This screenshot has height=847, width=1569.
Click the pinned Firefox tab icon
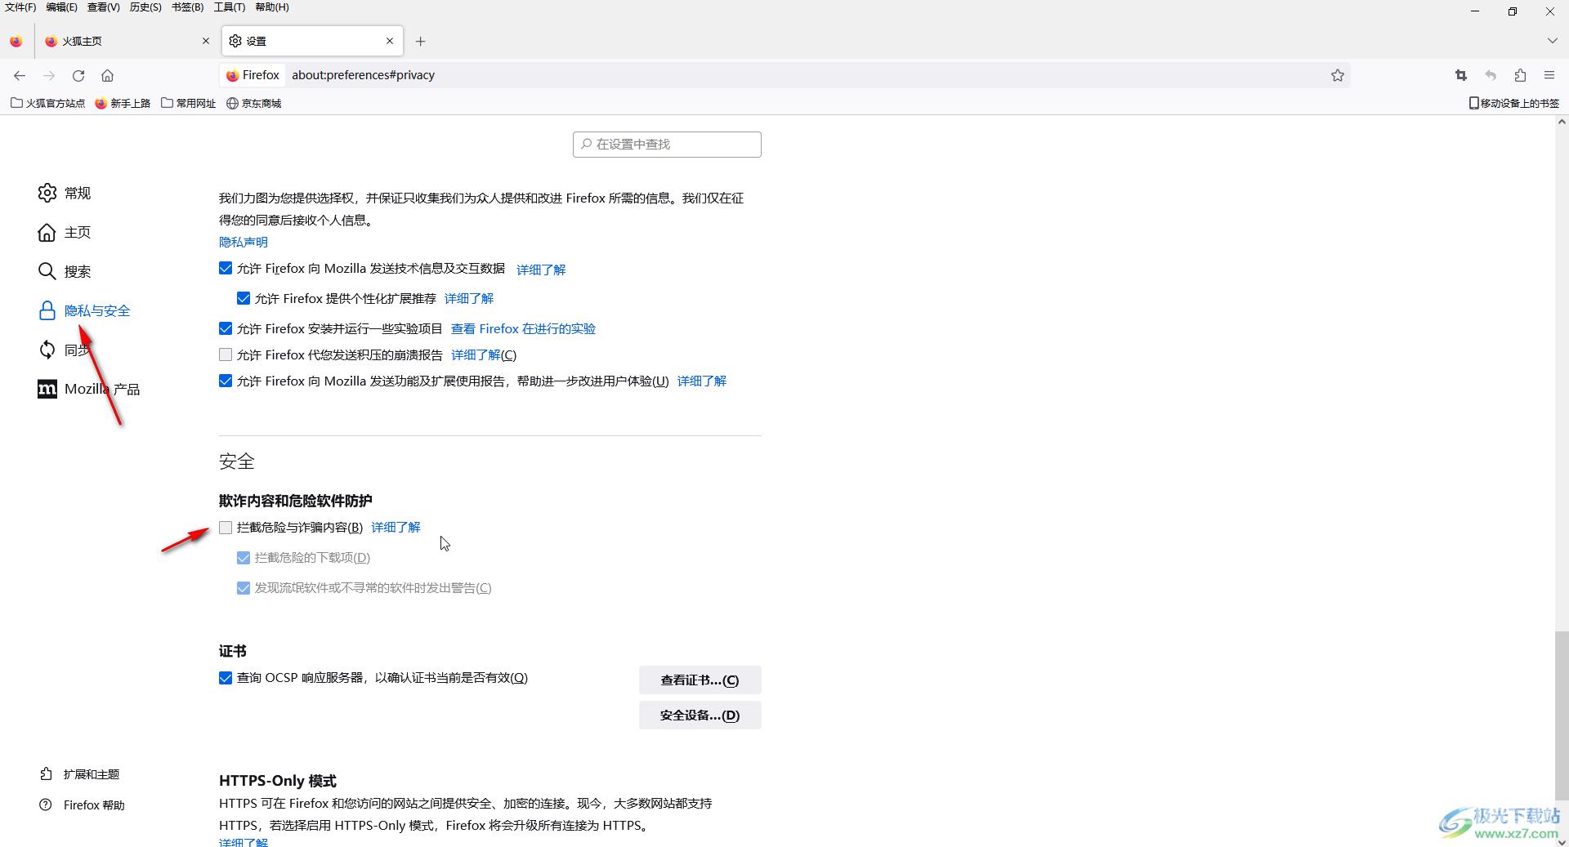pyautogui.click(x=16, y=41)
